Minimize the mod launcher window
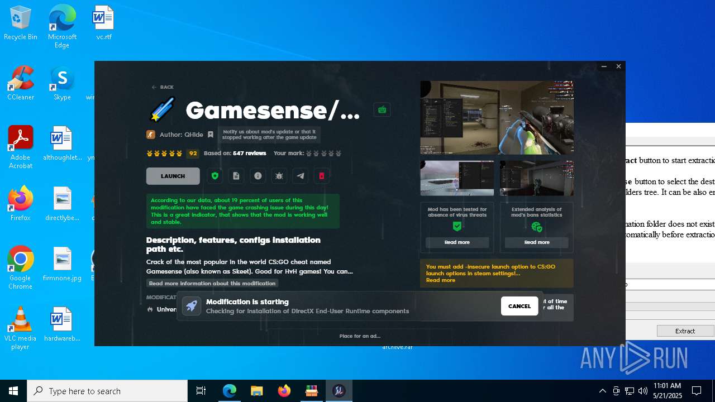The height and width of the screenshot is (402, 715). [604, 66]
